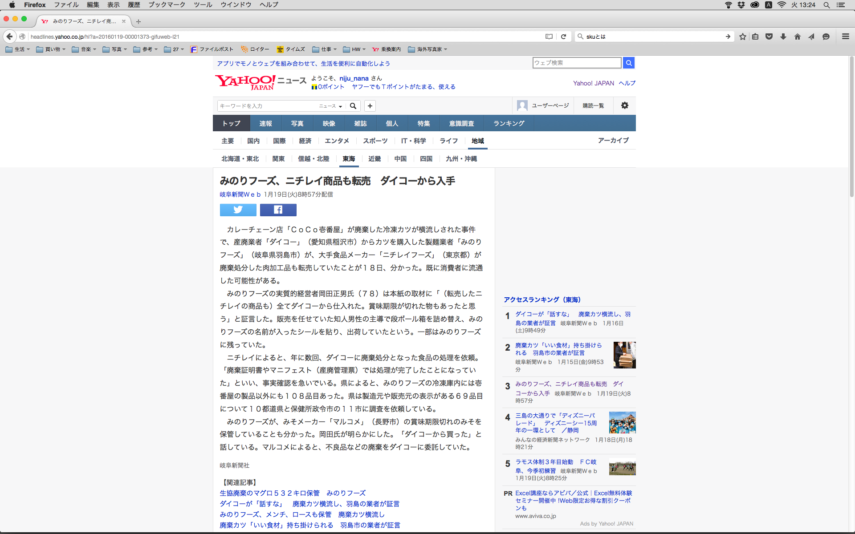The width and height of the screenshot is (855, 534).
Task: Expand the 生活 bookmarks folder
Action: pos(18,49)
